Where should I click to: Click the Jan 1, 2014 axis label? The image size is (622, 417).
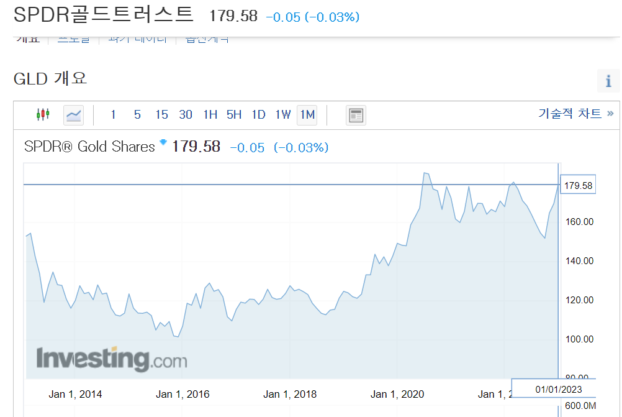click(x=75, y=394)
